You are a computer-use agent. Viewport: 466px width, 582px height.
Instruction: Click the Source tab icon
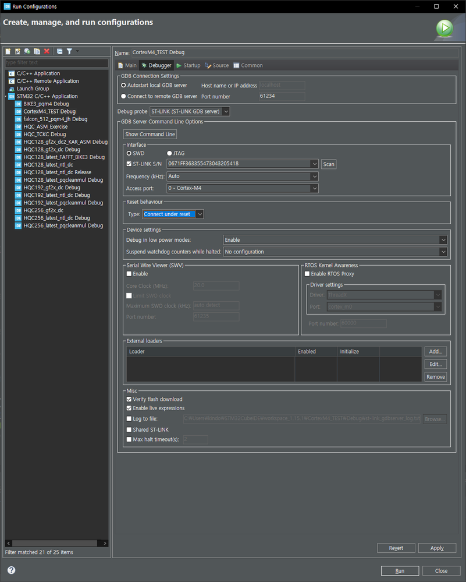208,65
